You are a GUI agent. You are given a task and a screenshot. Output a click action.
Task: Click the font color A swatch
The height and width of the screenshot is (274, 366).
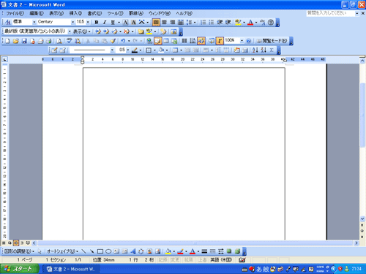(x=250, y=23)
